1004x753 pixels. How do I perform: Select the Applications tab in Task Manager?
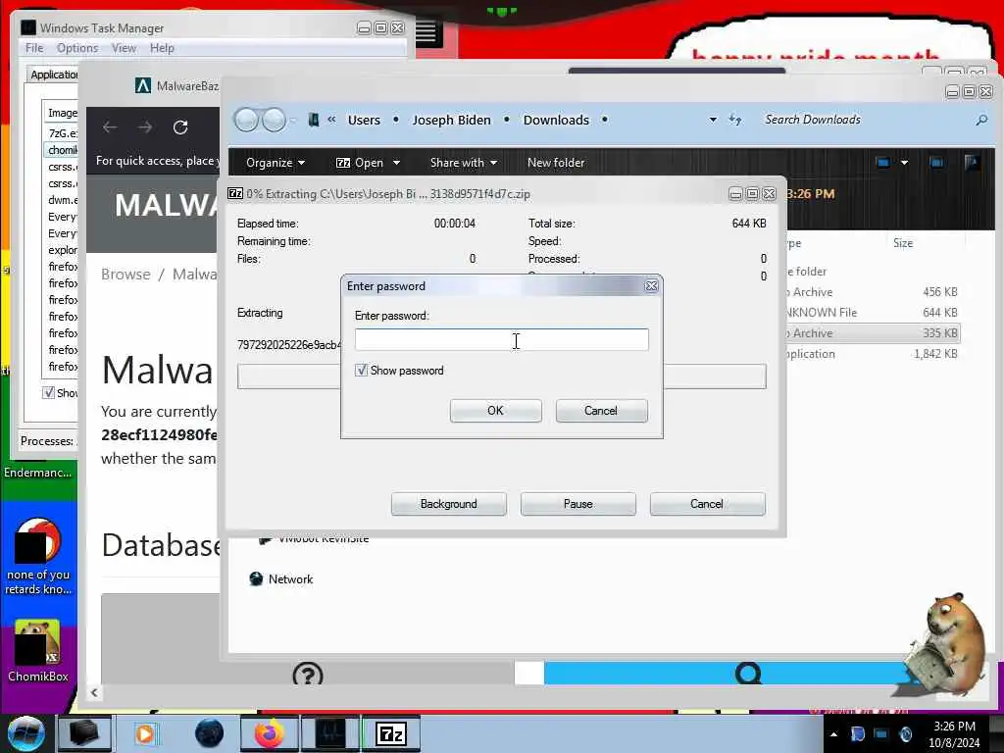pyautogui.click(x=54, y=75)
